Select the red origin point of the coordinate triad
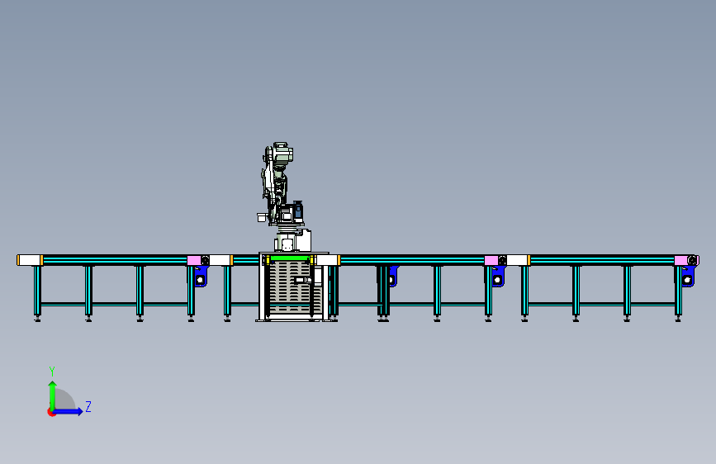The width and height of the screenshot is (716, 464). tap(51, 412)
